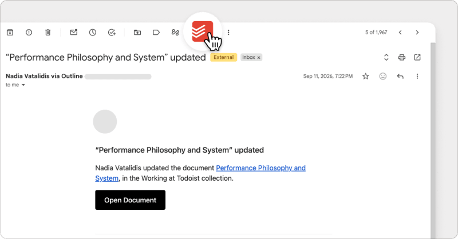The image size is (458, 239).
Task: Open email in new window
Action: click(417, 57)
